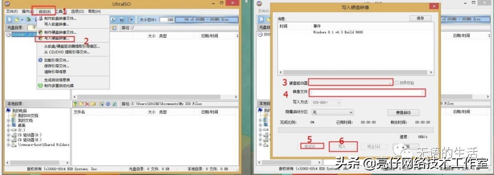The height and width of the screenshot is (175, 494).
Task: Click the Open file toolbar icon in left window
Action: [x=17, y=20]
